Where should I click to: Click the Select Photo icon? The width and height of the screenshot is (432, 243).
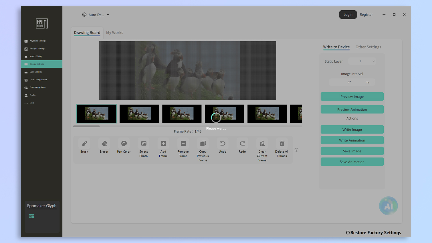(x=144, y=144)
